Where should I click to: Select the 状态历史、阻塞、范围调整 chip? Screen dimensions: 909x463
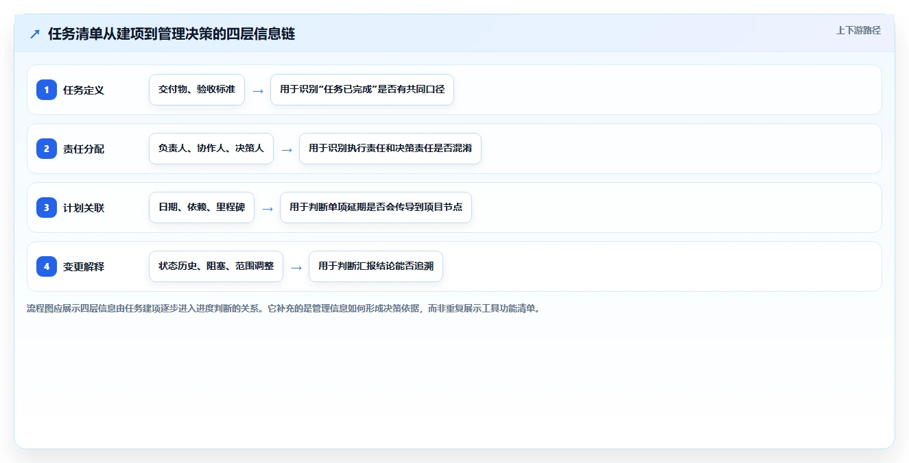[x=216, y=266]
